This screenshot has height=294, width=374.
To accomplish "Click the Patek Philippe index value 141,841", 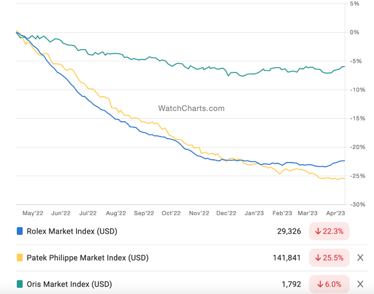I will pyautogui.click(x=286, y=258).
